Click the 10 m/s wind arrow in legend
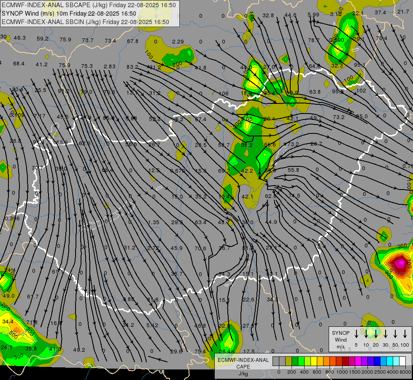The height and width of the screenshot is (380, 413). (x=366, y=334)
